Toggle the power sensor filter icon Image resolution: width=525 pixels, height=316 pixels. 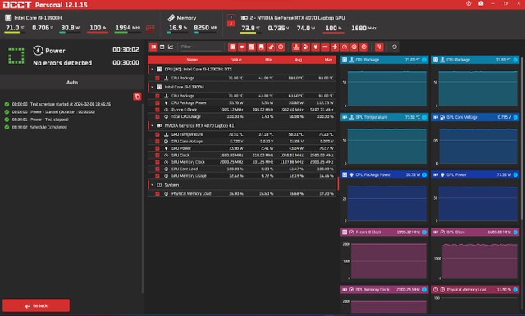click(315, 47)
